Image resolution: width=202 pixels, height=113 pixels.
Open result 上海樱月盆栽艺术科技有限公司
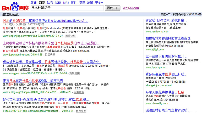click(51, 43)
